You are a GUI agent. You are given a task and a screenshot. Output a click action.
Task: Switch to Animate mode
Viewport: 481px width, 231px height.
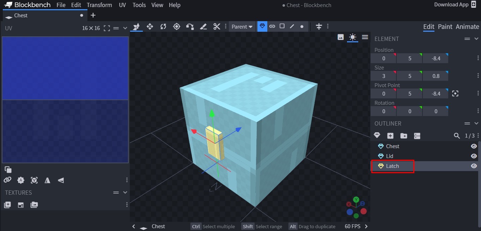pyautogui.click(x=467, y=27)
